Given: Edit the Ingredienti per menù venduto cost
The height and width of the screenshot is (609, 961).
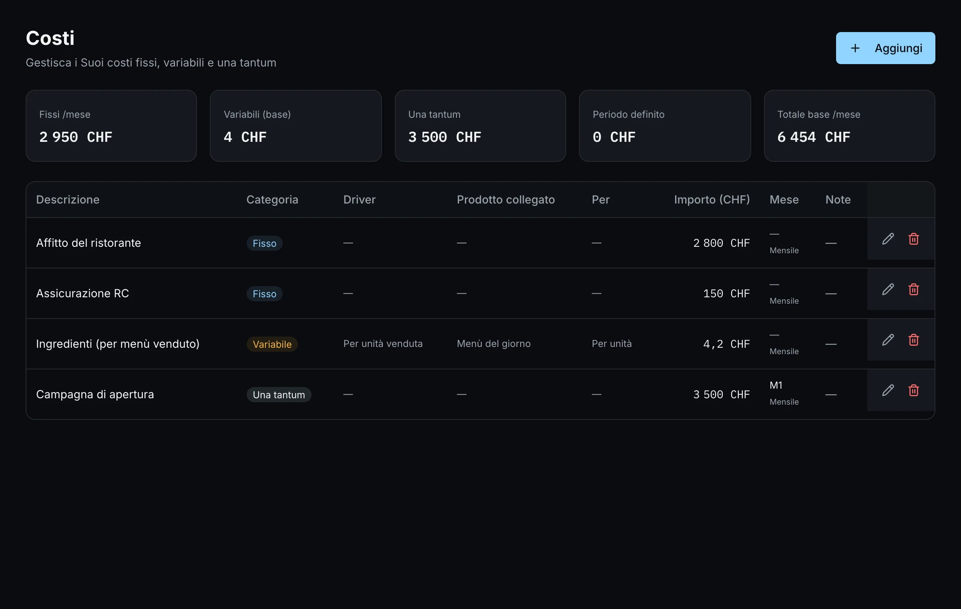Looking at the screenshot, I should [x=888, y=340].
